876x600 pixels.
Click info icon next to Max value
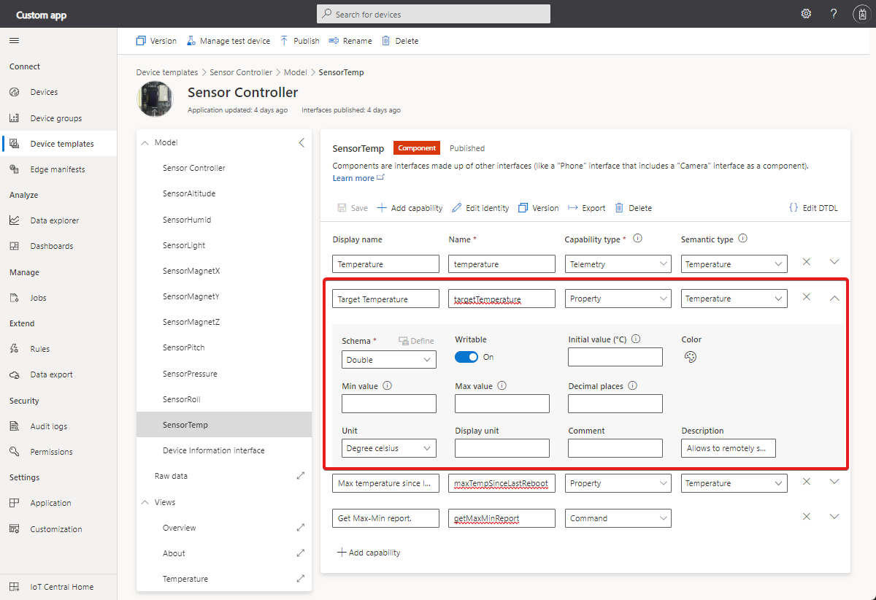tap(502, 385)
